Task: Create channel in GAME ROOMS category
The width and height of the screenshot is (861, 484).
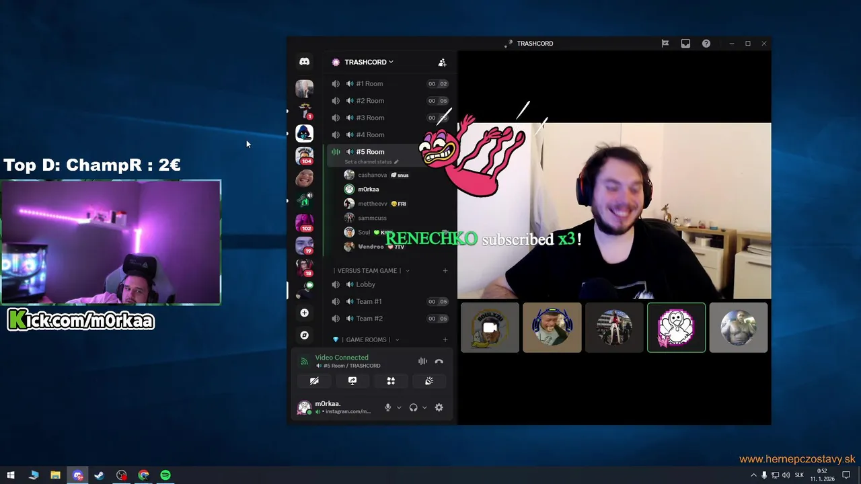Action: click(x=445, y=339)
